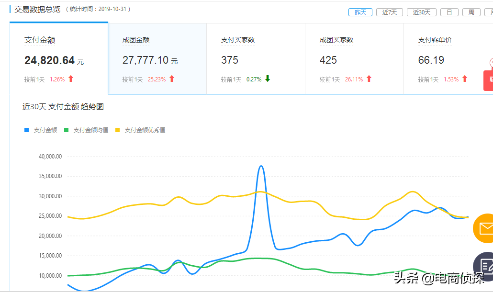493x293 pixels.
Task: Click the 近30天 支付金额 趋势图 heading
Action: 63,107
